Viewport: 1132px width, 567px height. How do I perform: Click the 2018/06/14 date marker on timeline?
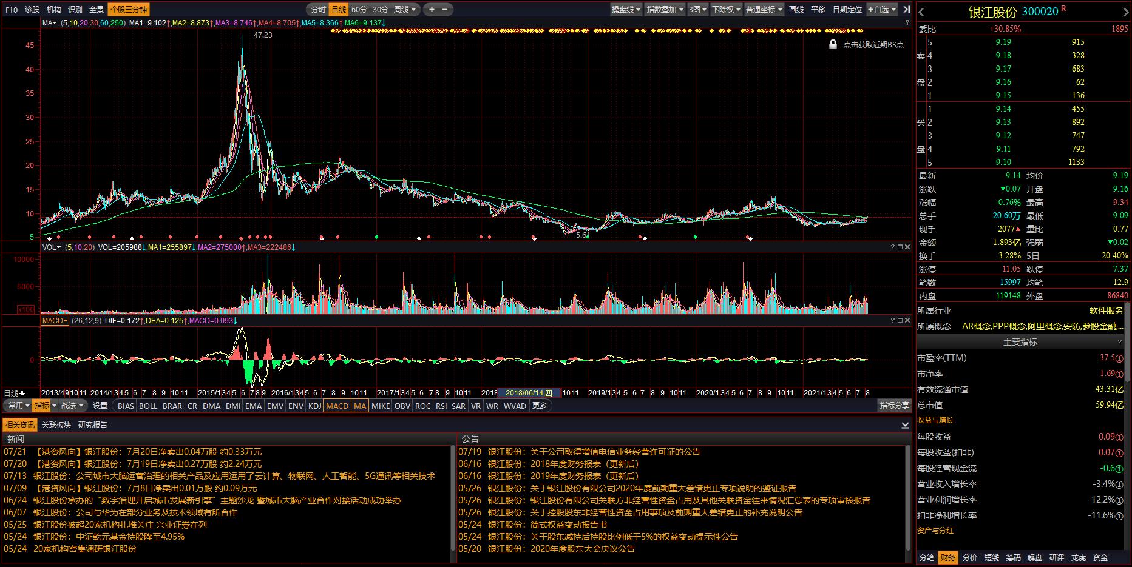[x=529, y=393]
